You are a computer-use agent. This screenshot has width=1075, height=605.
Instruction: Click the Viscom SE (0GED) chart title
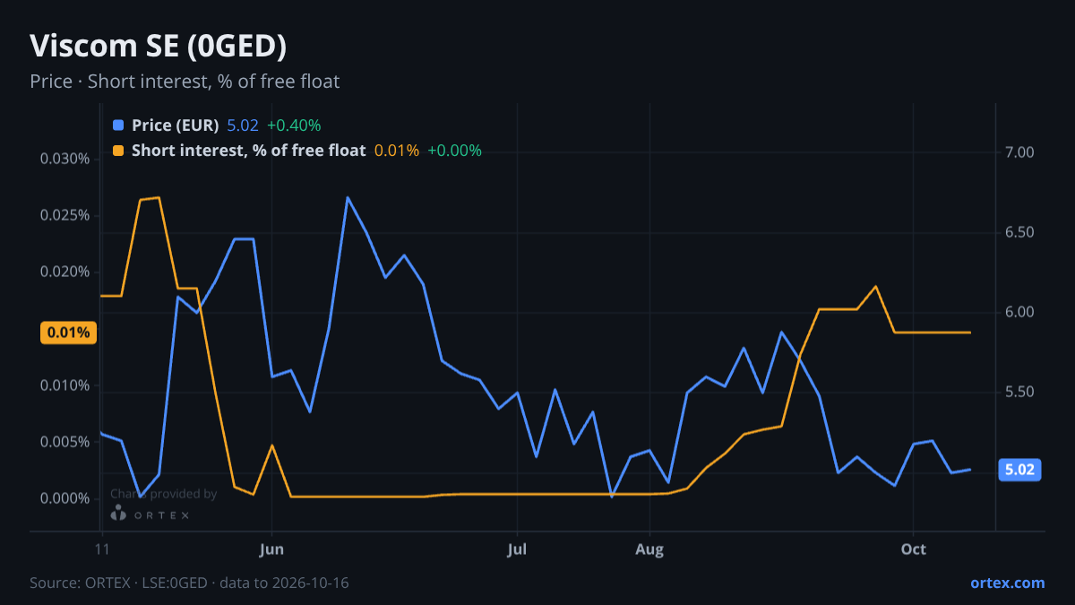tap(159, 46)
